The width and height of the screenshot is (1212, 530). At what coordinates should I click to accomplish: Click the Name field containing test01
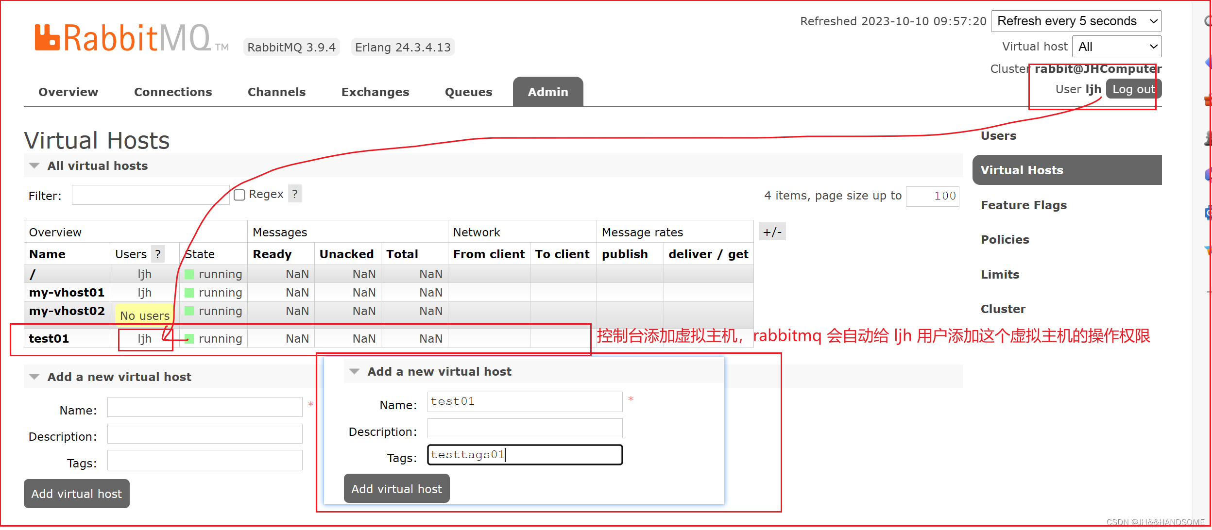[x=525, y=402]
